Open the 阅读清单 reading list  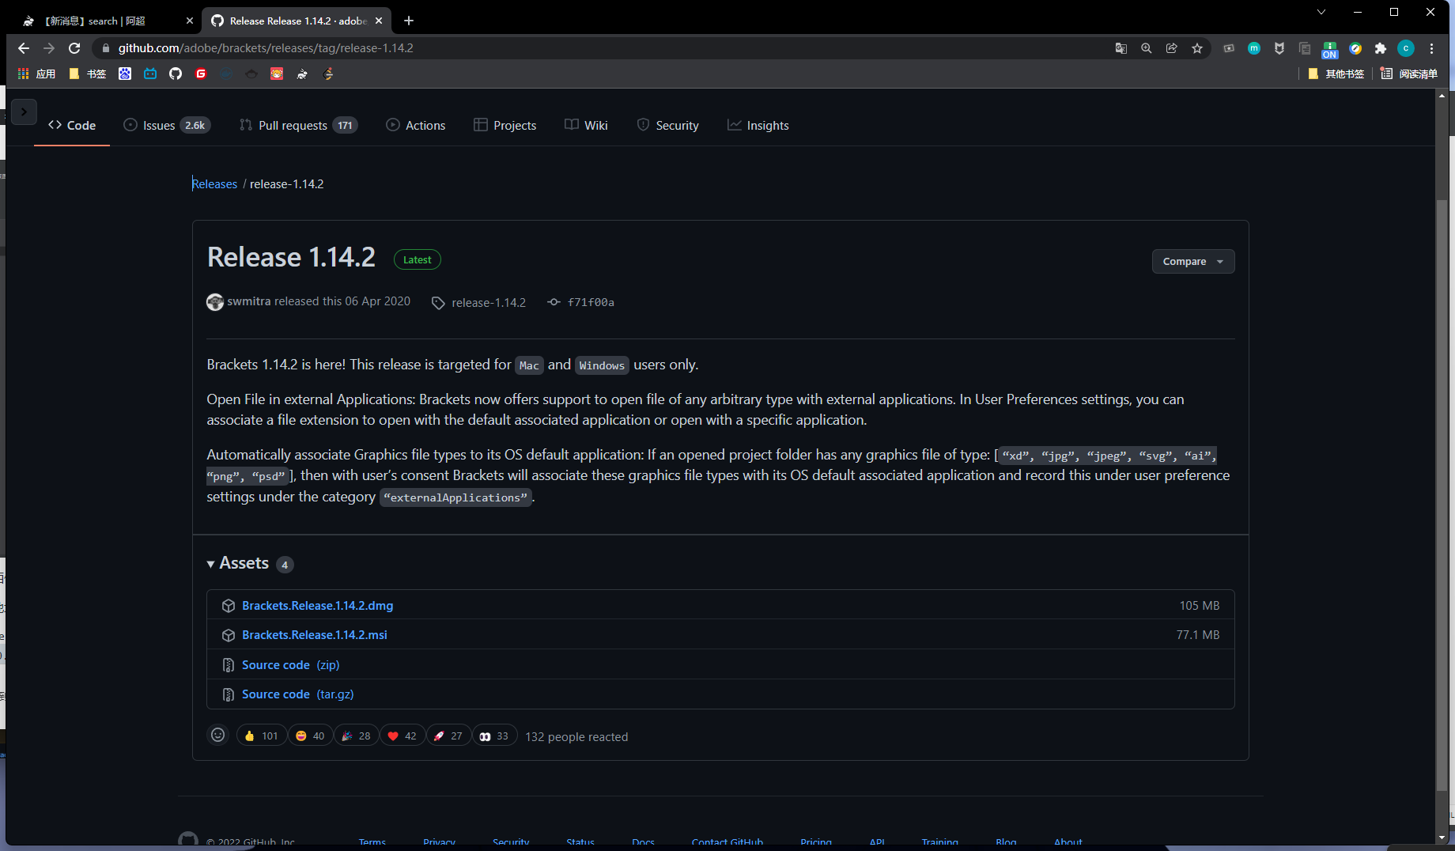[1408, 74]
